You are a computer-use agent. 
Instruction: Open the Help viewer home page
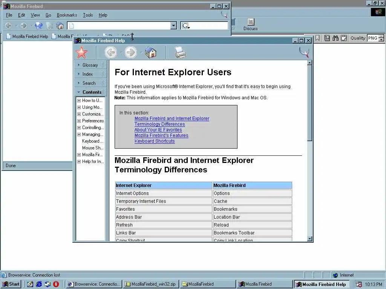point(151,52)
